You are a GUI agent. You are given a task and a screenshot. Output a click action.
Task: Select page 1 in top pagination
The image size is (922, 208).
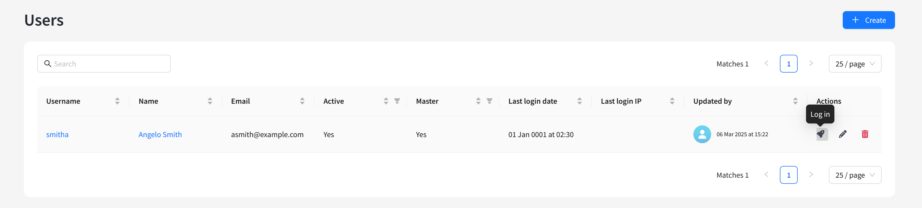click(x=788, y=64)
